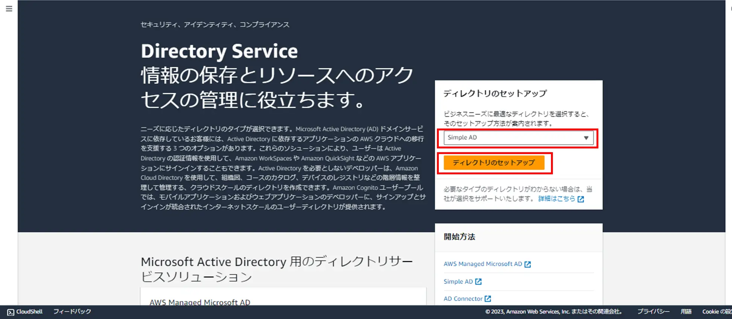
Task: Open the 詳細はこちら link
Action: 557,199
